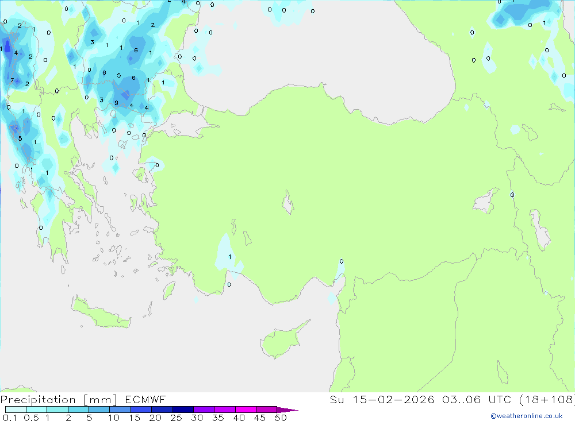575x421 pixels.
Task: Select the 2–5 mm legend color swatch
Action: pyautogui.click(x=78, y=410)
